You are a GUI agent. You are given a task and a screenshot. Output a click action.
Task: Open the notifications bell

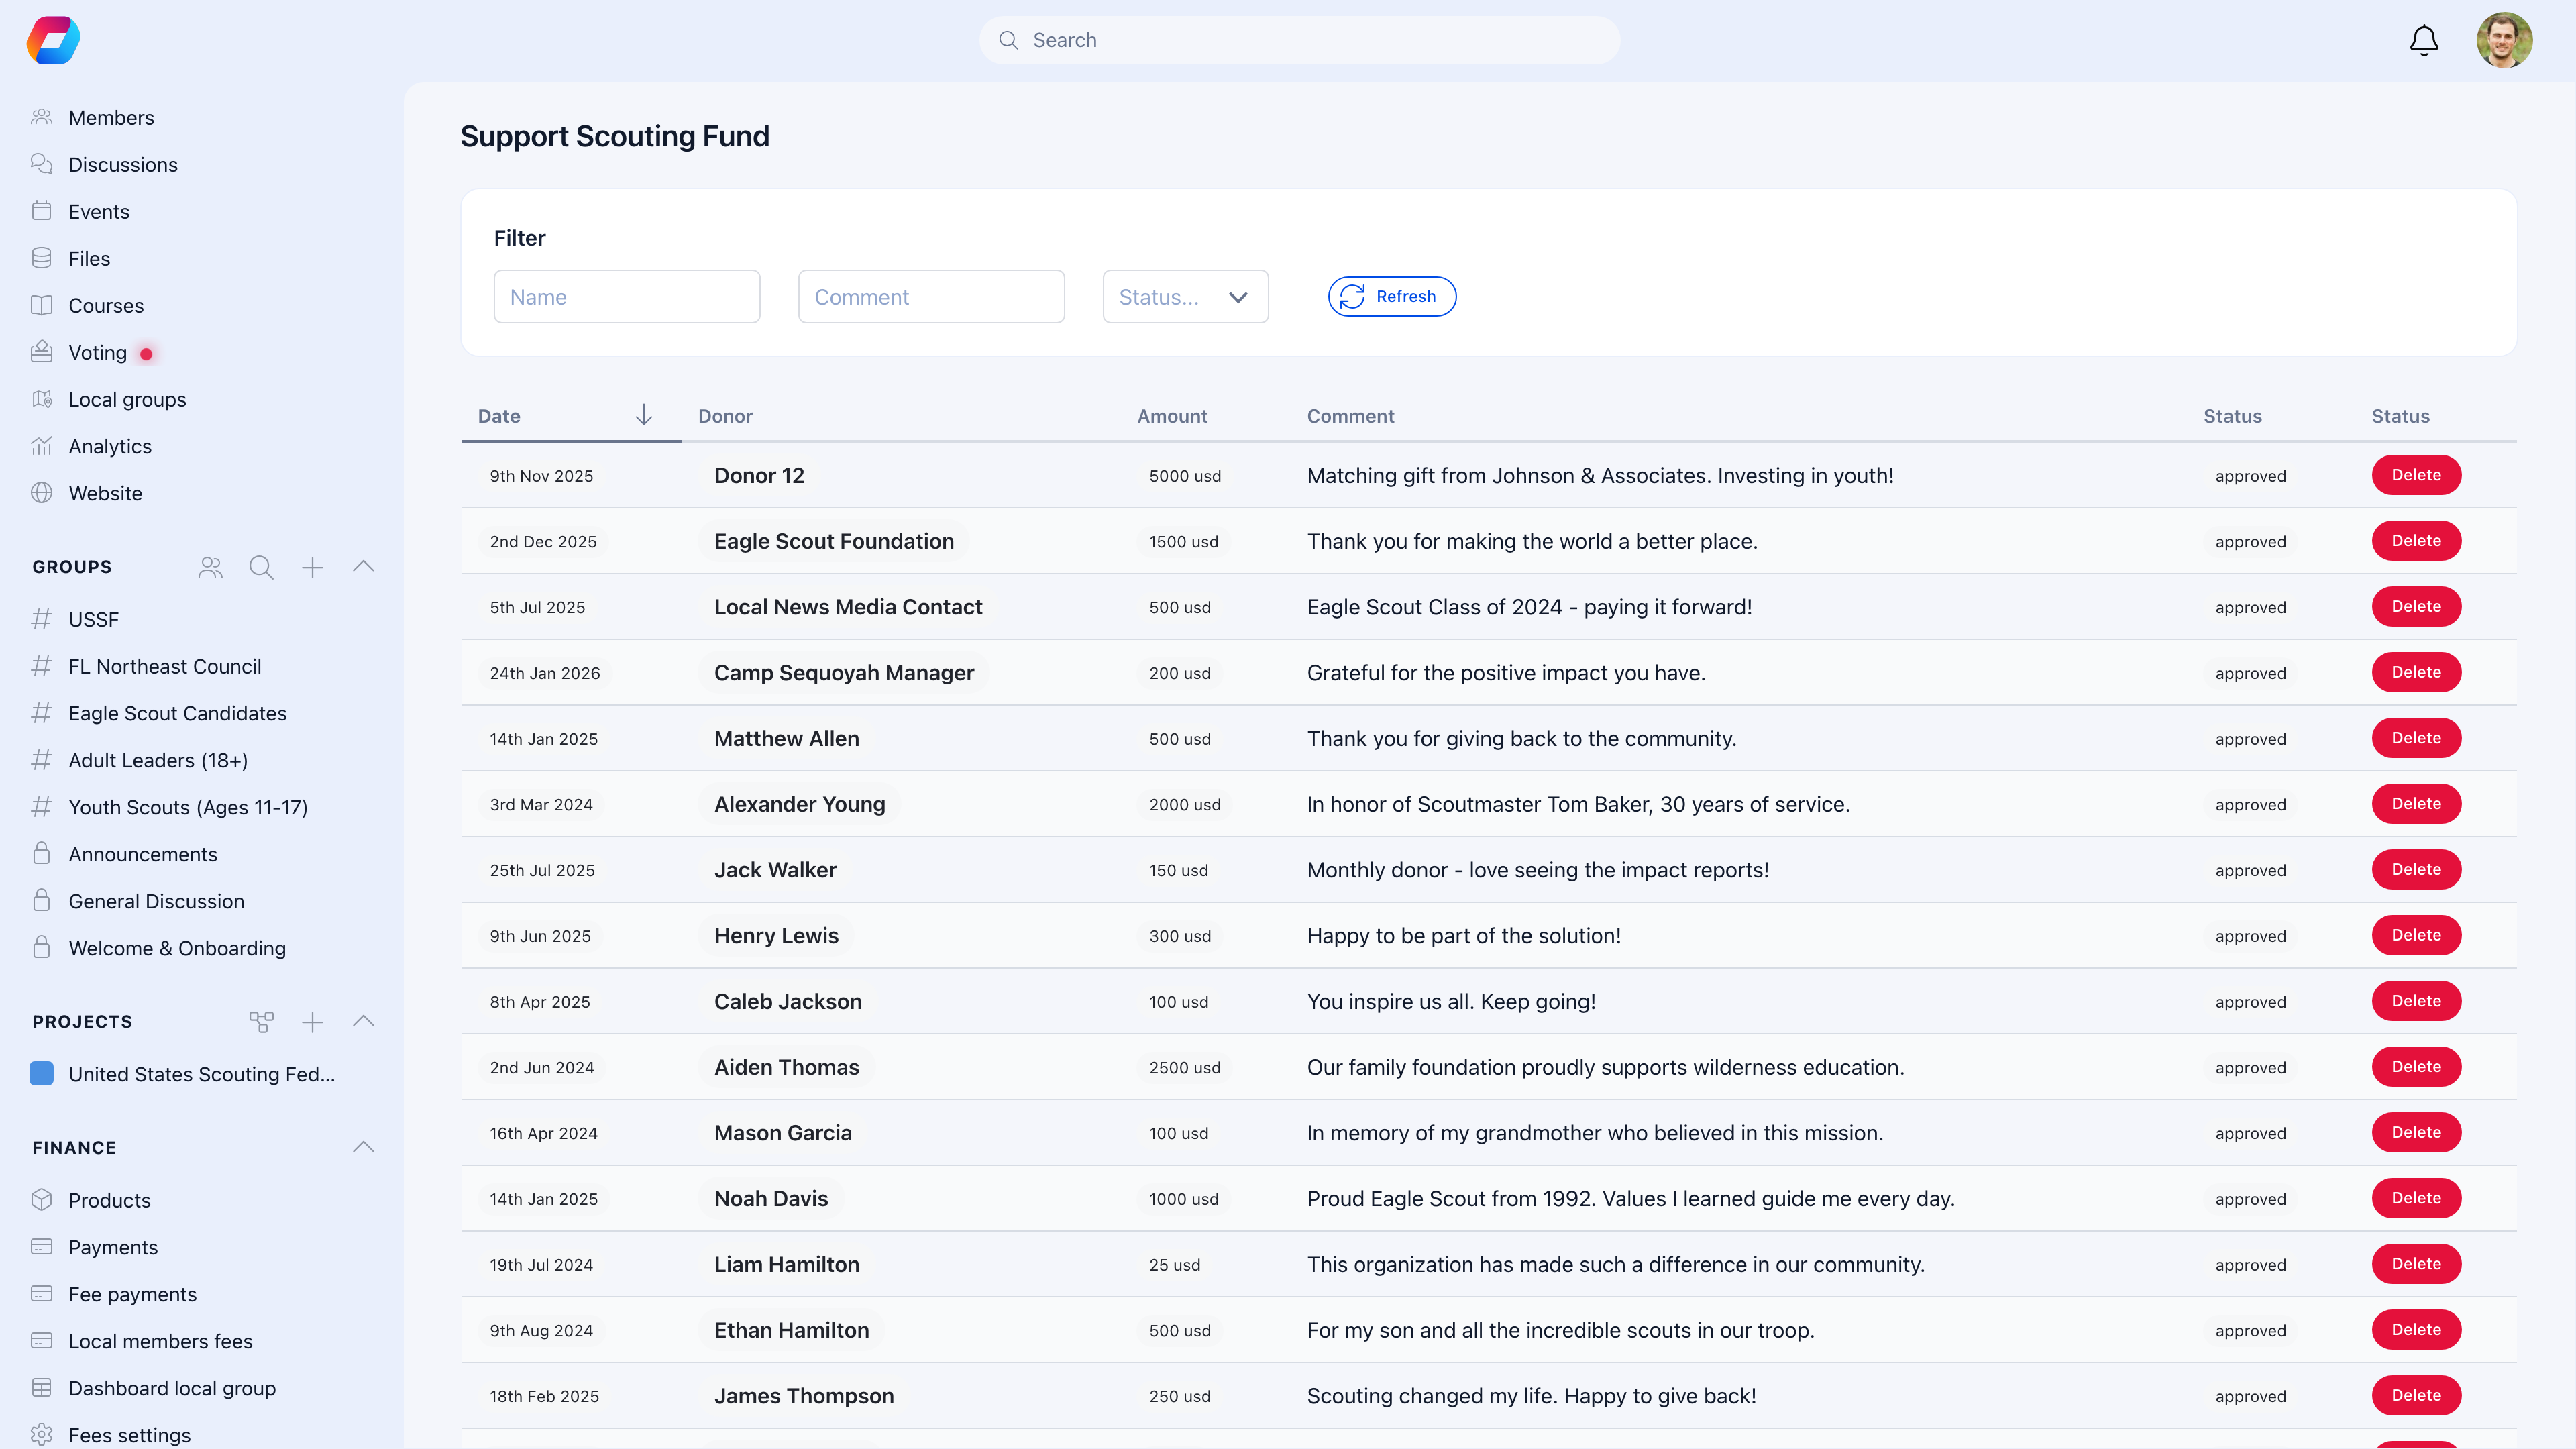(x=2423, y=40)
